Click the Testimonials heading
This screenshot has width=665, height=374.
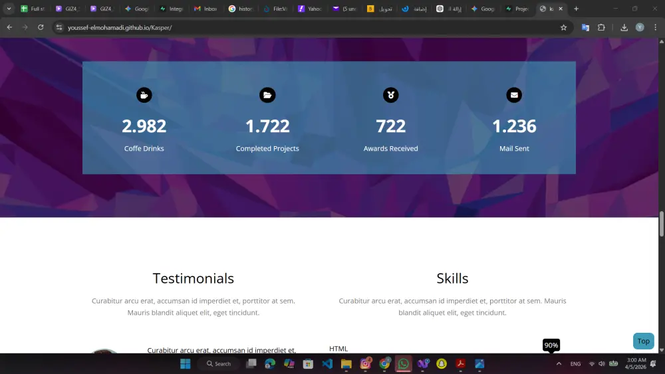pyautogui.click(x=194, y=278)
